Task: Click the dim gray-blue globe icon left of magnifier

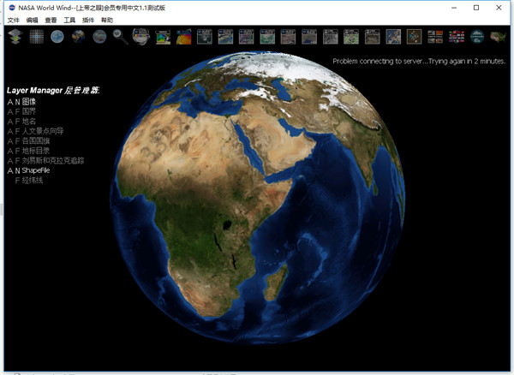Action: 99,36
